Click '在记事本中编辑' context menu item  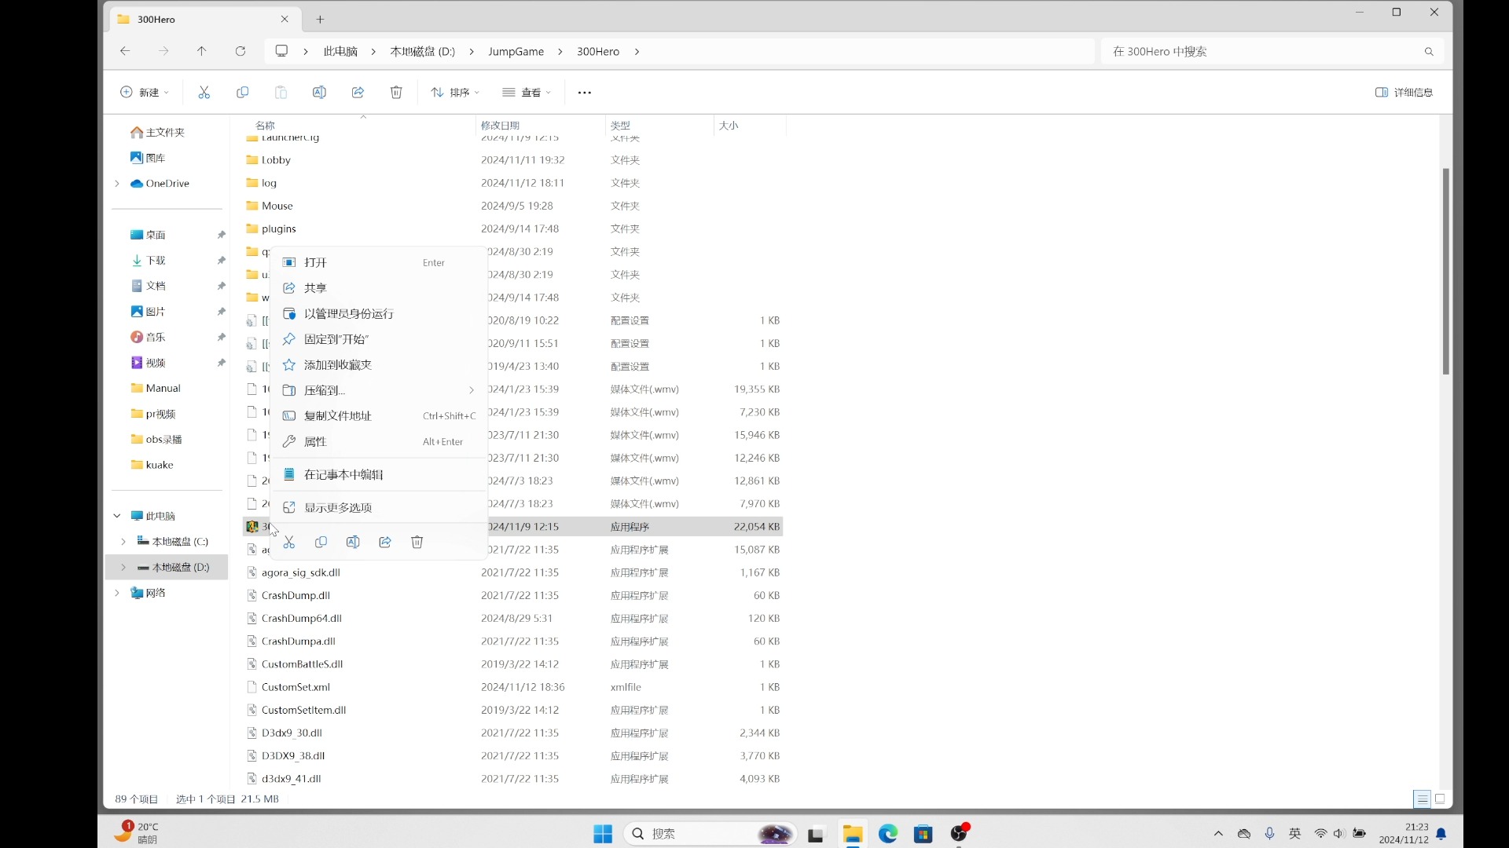[344, 474]
